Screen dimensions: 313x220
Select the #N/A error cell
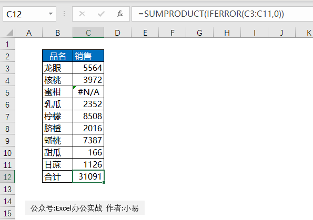88,92
